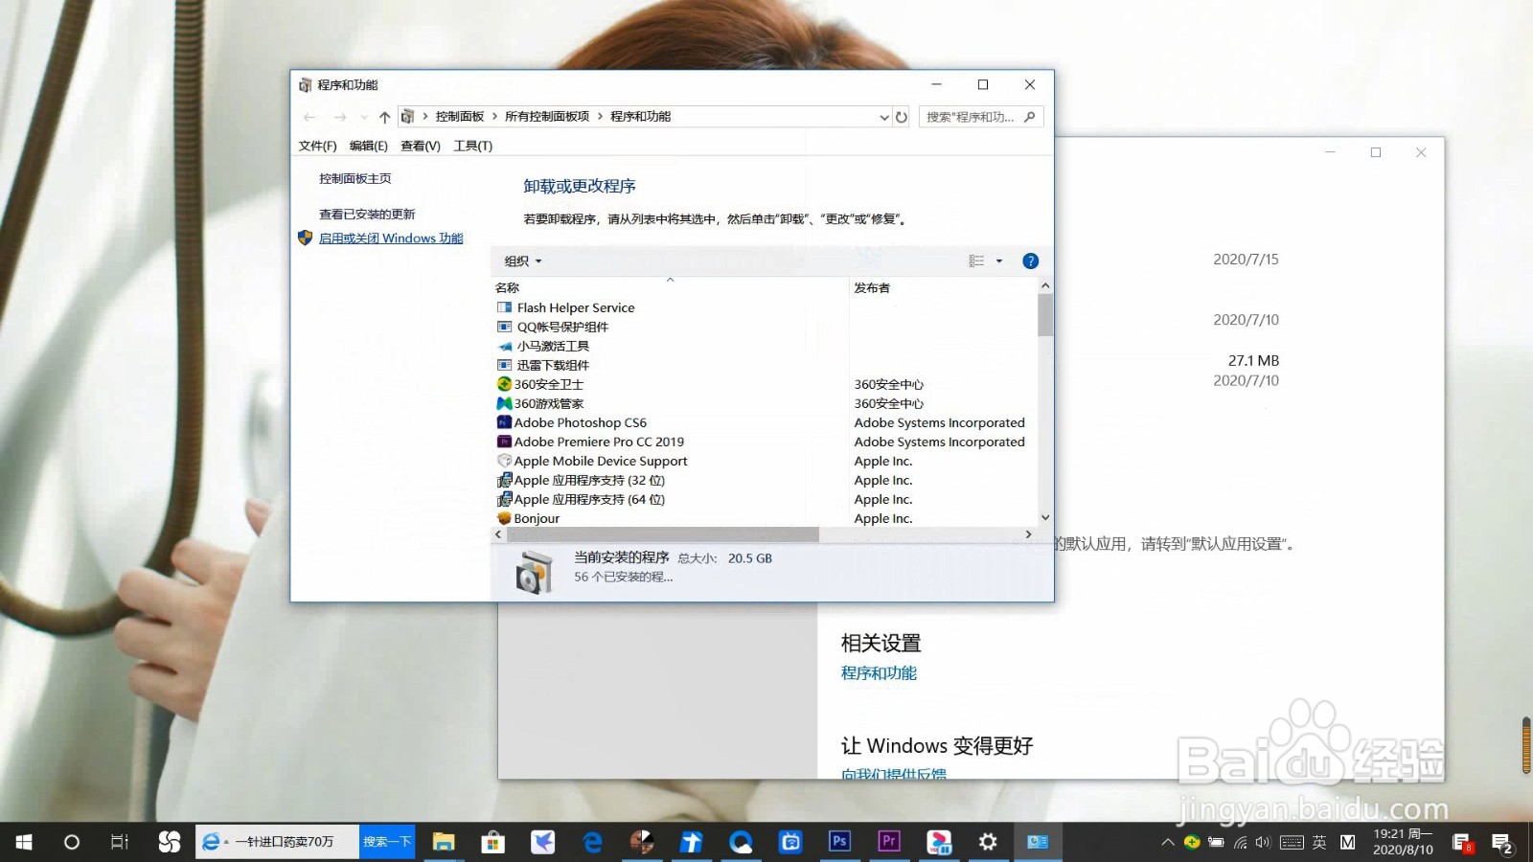
Task: Open the 组织 (Organize) dropdown menu
Action: [x=520, y=261]
